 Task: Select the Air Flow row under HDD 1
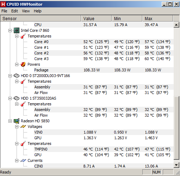point(104,115)
